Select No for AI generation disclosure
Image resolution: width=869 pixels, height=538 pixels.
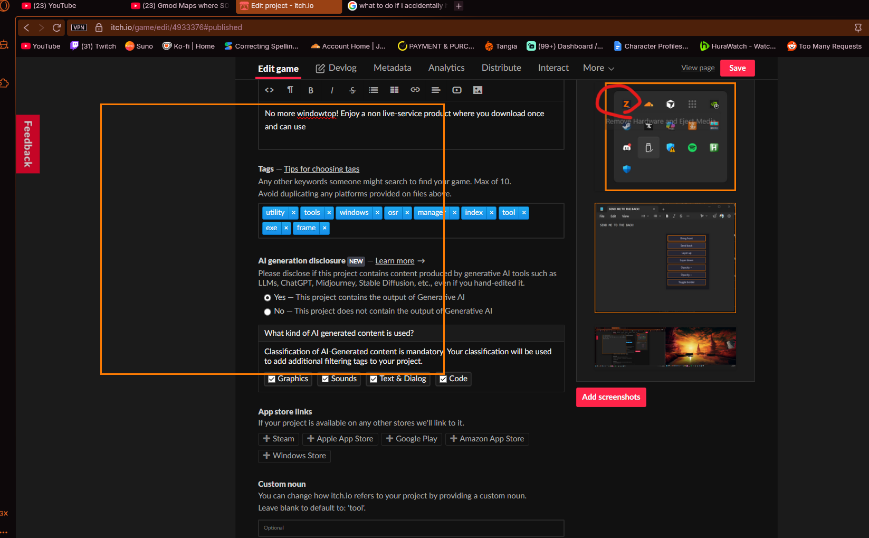click(x=268, y=312)
